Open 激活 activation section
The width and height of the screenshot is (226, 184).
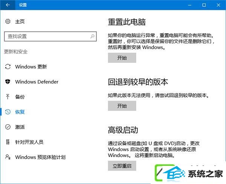[x=20, y=127]
